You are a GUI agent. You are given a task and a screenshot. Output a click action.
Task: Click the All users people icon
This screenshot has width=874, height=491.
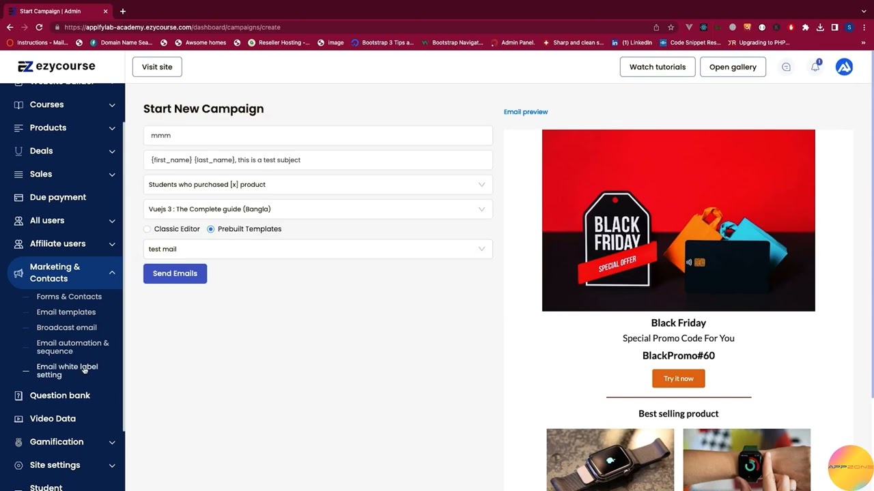pos(18,220)
